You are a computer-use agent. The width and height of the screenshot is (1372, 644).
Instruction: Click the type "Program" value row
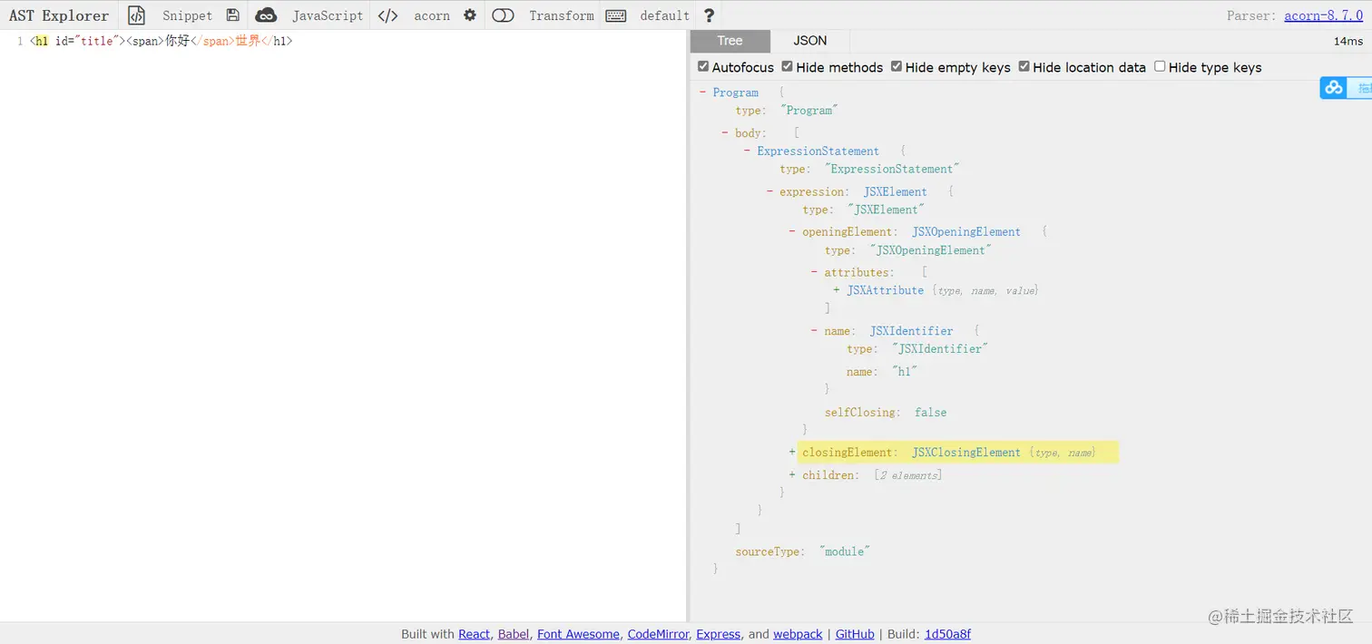click(787, 111)
